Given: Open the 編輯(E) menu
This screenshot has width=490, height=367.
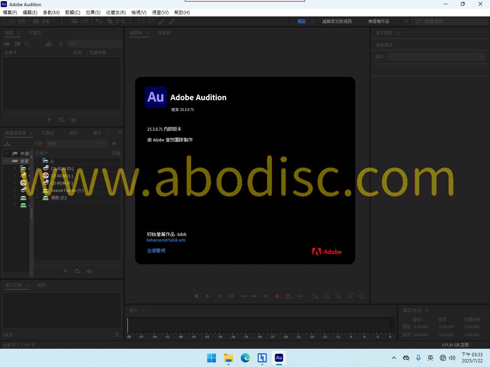Looking at the screenshot, I should (30, 12).
